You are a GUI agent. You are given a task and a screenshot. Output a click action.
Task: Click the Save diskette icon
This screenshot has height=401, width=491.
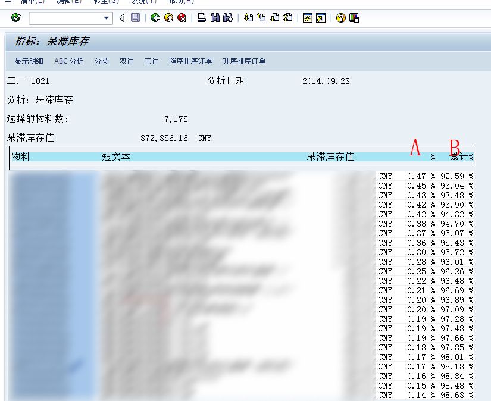pyautogui.click(x=135, y=18)
